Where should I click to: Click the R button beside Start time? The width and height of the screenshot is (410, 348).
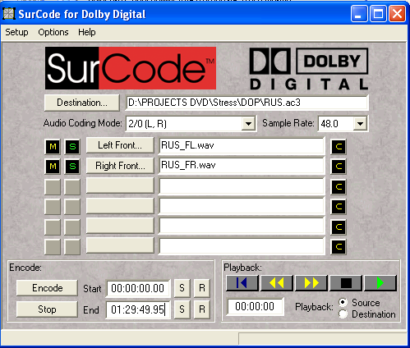pyautogui.click(x=202, y=288)
